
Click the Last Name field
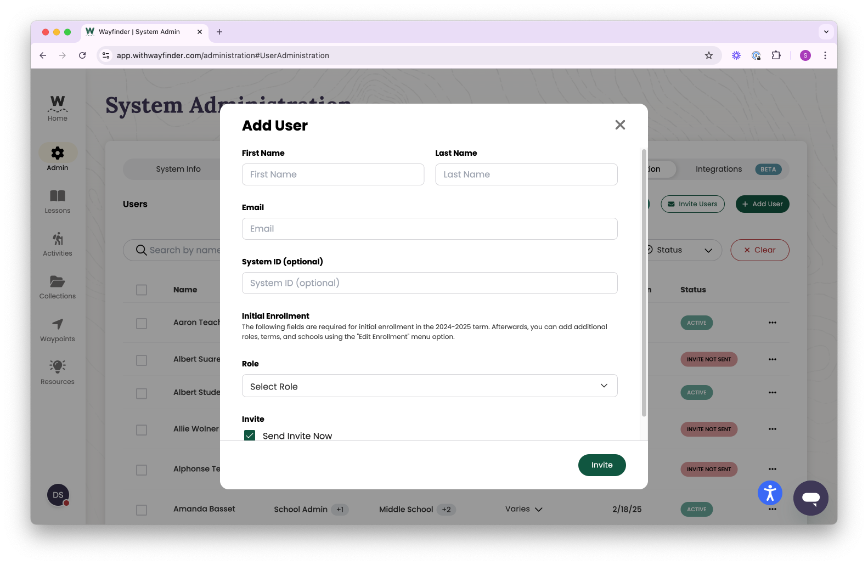point(526,174)
